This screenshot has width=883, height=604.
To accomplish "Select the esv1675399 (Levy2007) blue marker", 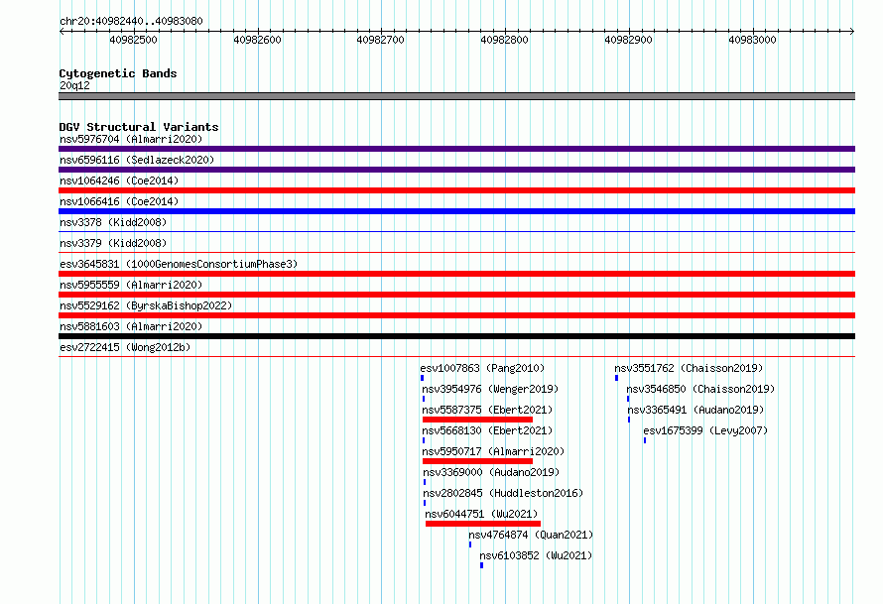I will coord(645,440).
